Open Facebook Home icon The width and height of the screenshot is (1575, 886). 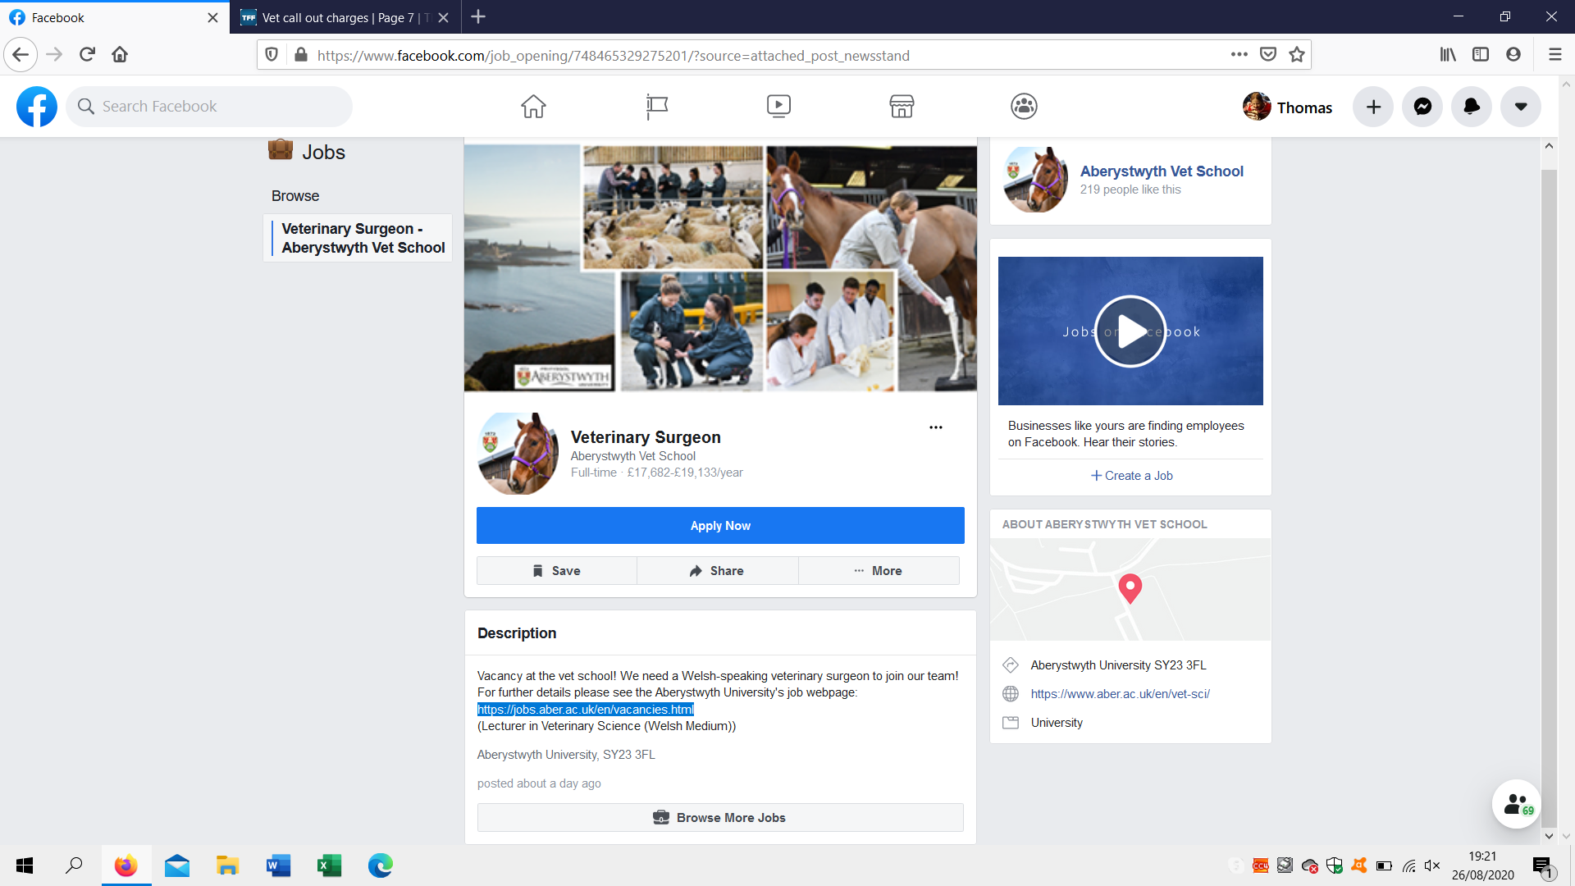point(533,107)
